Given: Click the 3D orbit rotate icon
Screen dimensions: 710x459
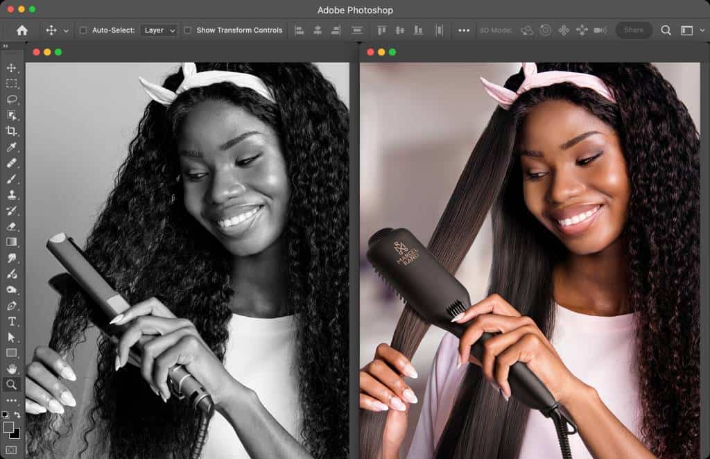Looking at the screenshot, I should [527, 31].
